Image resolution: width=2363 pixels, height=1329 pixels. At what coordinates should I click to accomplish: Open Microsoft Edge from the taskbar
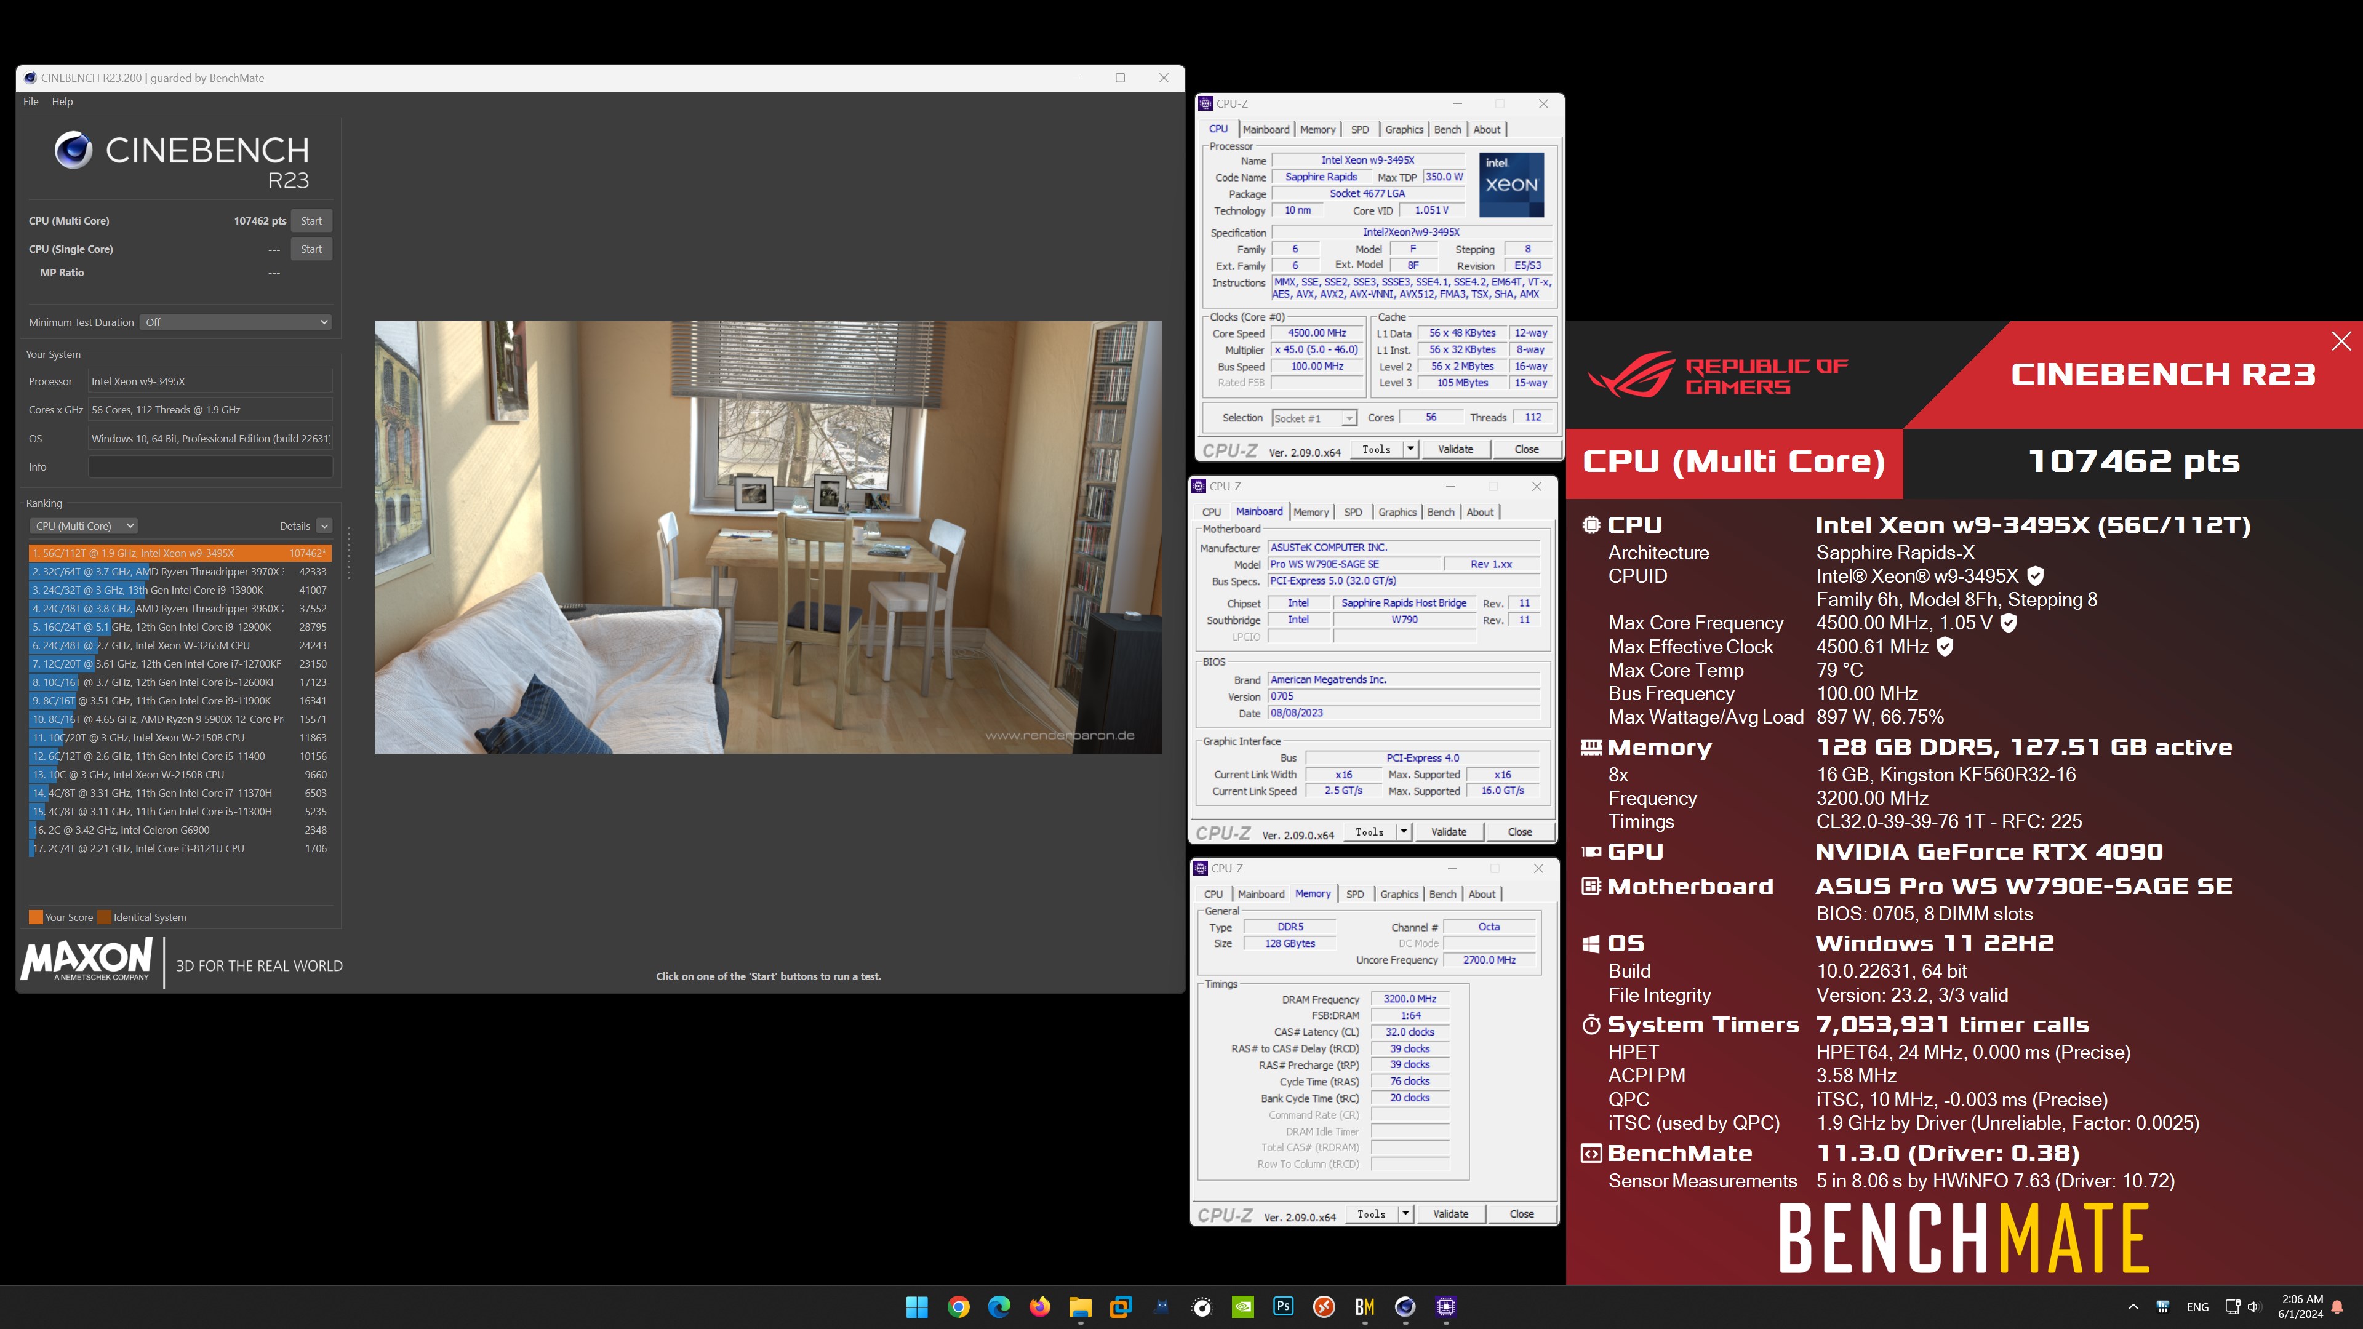[999, 1307]
